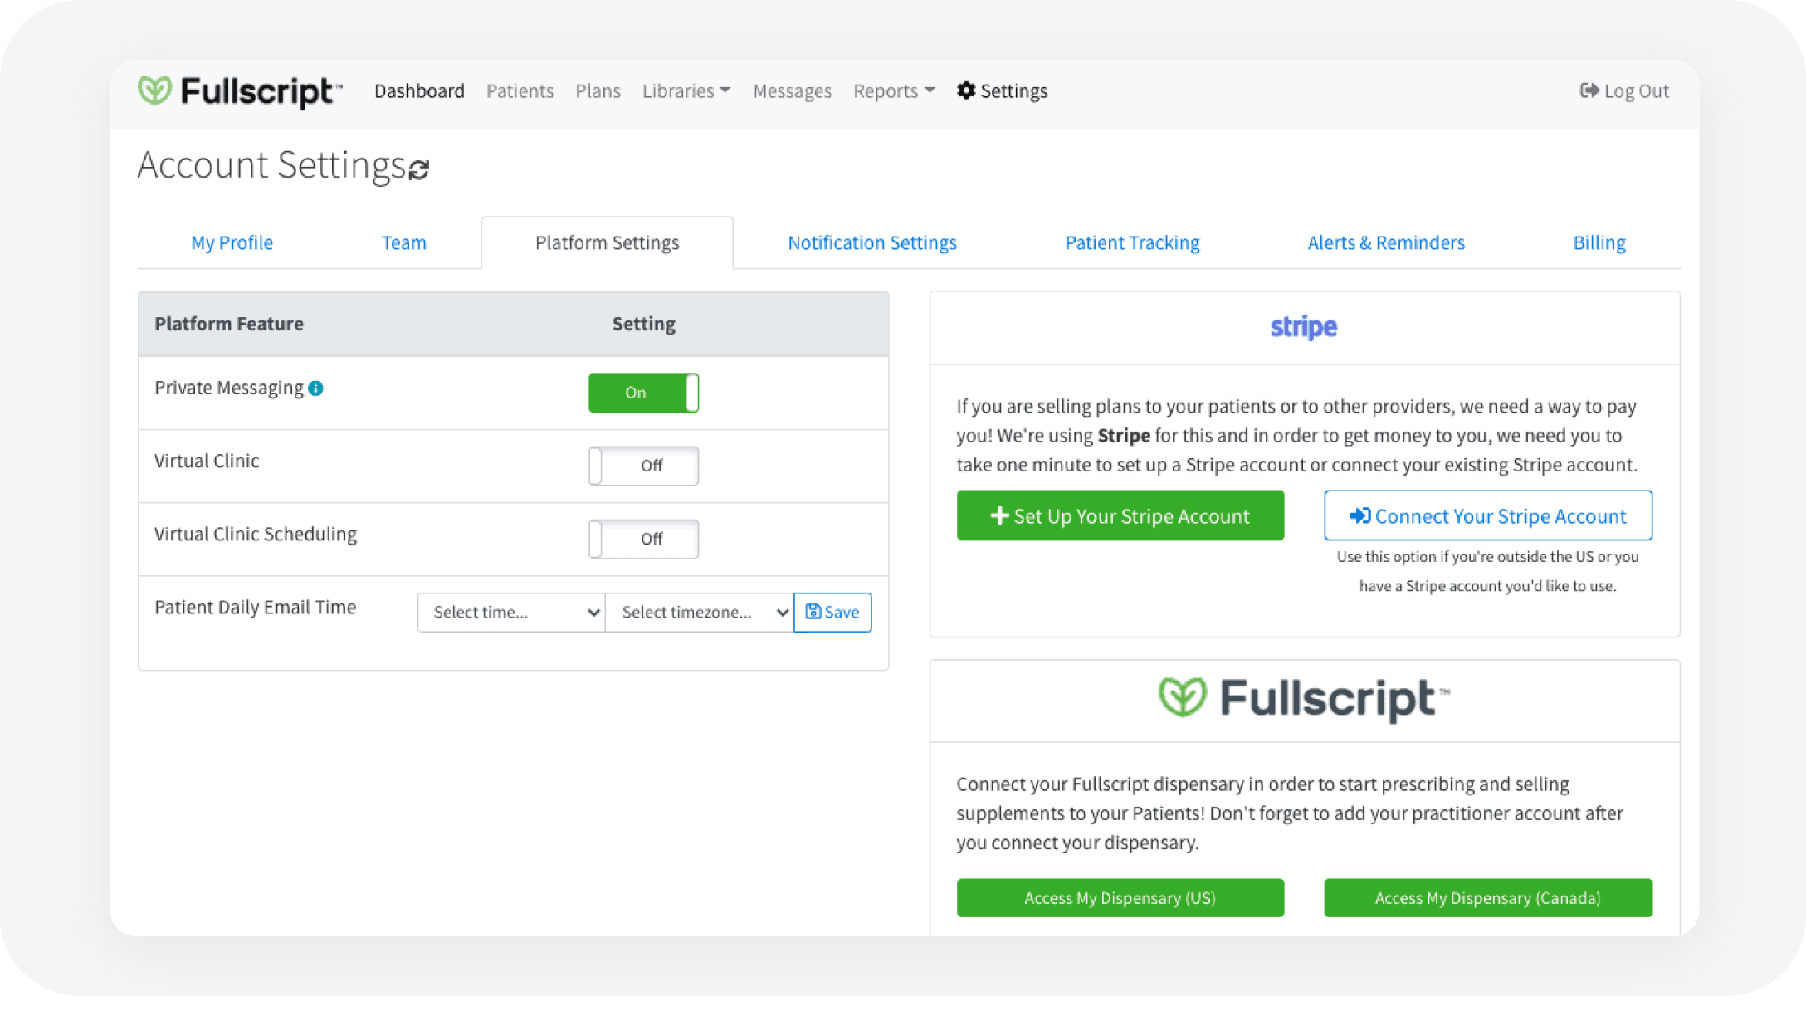This screenshot has height=1016, width=1806.
Task: Expand the Reports menu
Action: coord(894,90)
